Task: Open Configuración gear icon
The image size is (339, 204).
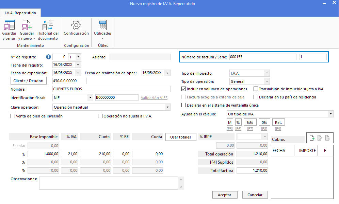Action: tap(76, 25)
